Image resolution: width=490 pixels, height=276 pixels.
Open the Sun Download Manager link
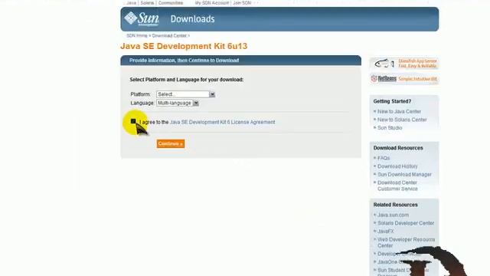404,174
